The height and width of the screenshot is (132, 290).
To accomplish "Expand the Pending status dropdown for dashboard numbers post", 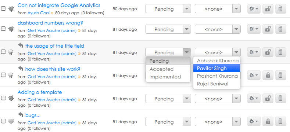I will pos(168,29).
